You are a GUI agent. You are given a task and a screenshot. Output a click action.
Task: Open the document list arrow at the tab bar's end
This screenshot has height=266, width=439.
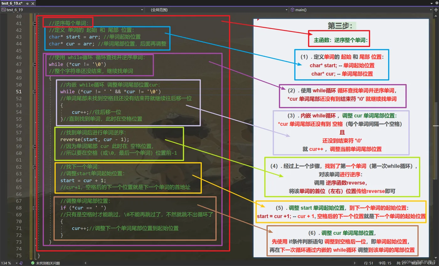pyautogui.click(x=431, y=3)
